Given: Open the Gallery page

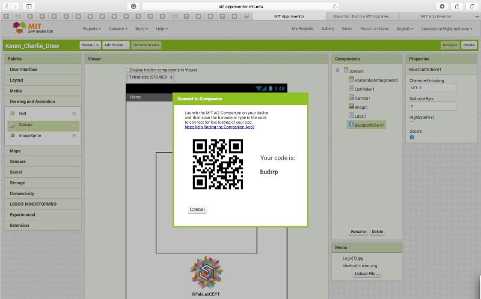Looking at the screenshot, I should [327, 28].
